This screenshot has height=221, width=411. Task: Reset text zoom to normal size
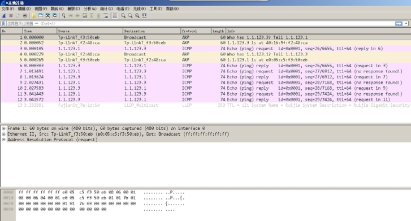(137, 16)
